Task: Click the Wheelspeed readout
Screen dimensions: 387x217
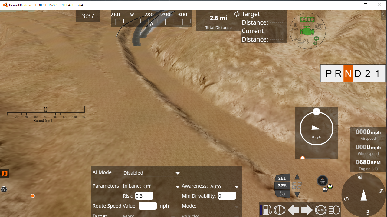Action: [x=368, y=149]
